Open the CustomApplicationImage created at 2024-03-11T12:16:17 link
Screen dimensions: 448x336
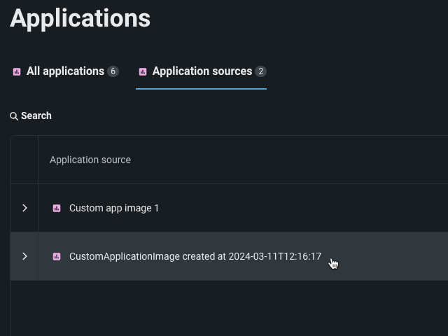coord(195,256)
